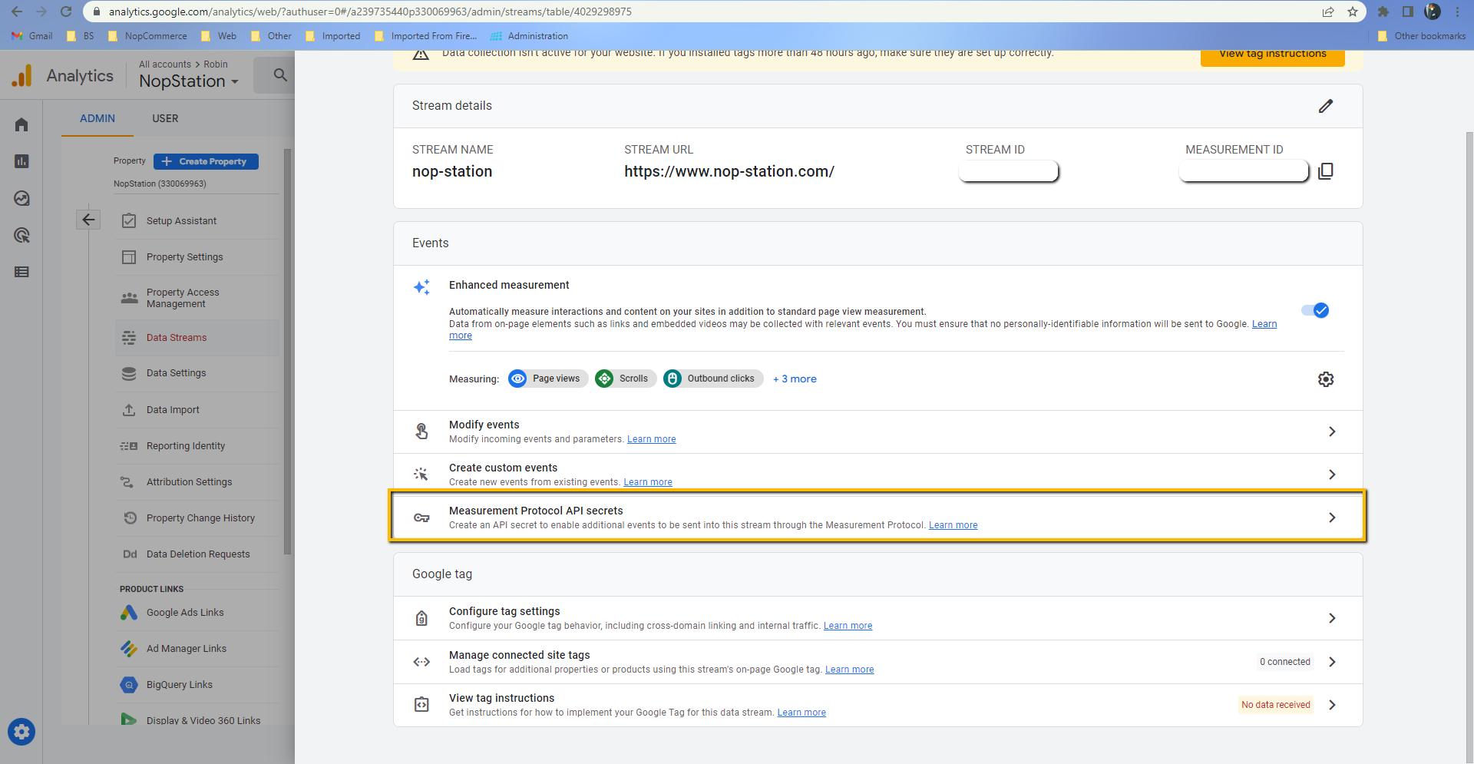Open Attribution Settings menu item
This screenshot has width=1474, height=764.
coord(198,482)
